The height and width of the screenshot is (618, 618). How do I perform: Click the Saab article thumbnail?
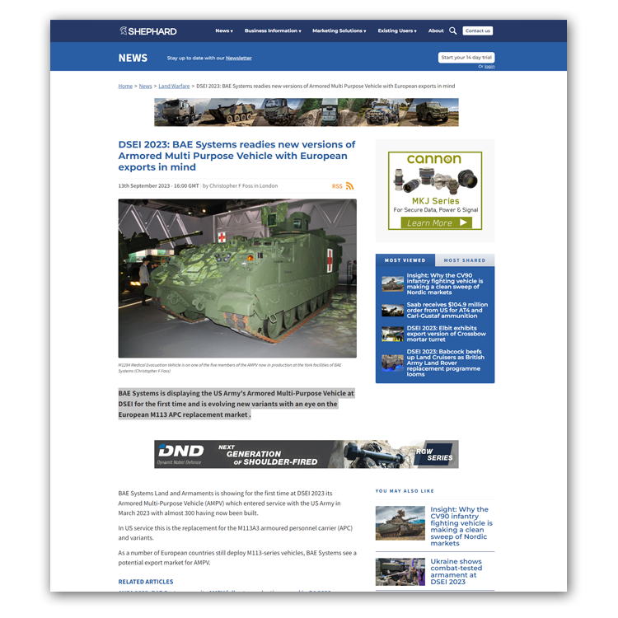point(392,310)
